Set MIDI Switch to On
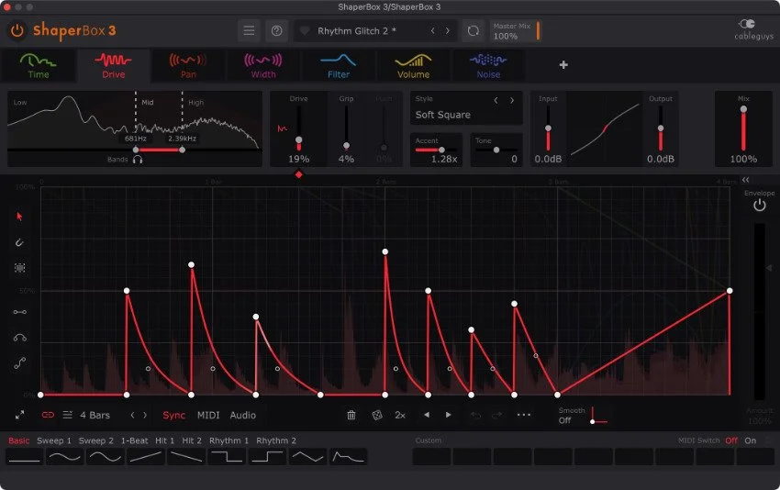Viewport: 780px width, 490px height. [x=750, y=440]
